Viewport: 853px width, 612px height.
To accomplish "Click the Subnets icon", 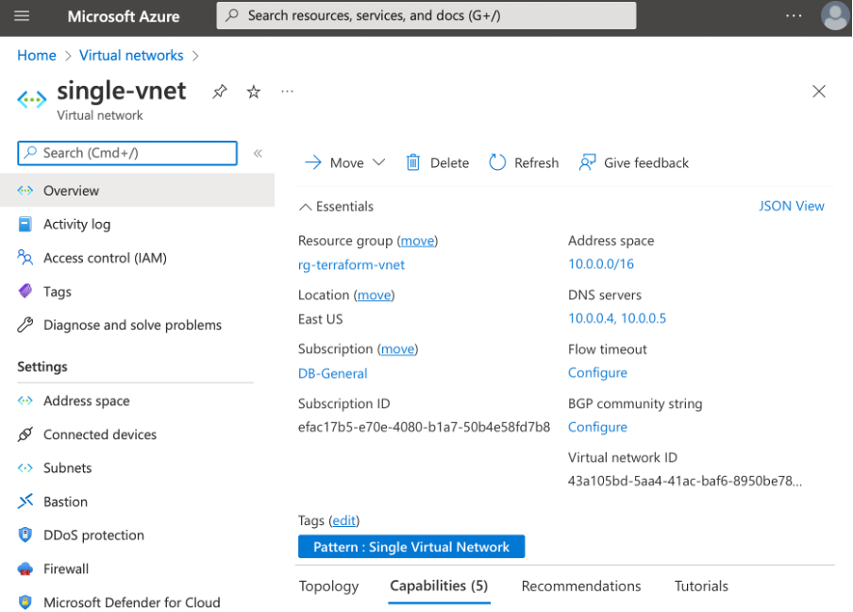I will 25,468.
